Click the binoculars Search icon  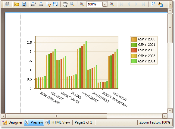coord(7,4)
